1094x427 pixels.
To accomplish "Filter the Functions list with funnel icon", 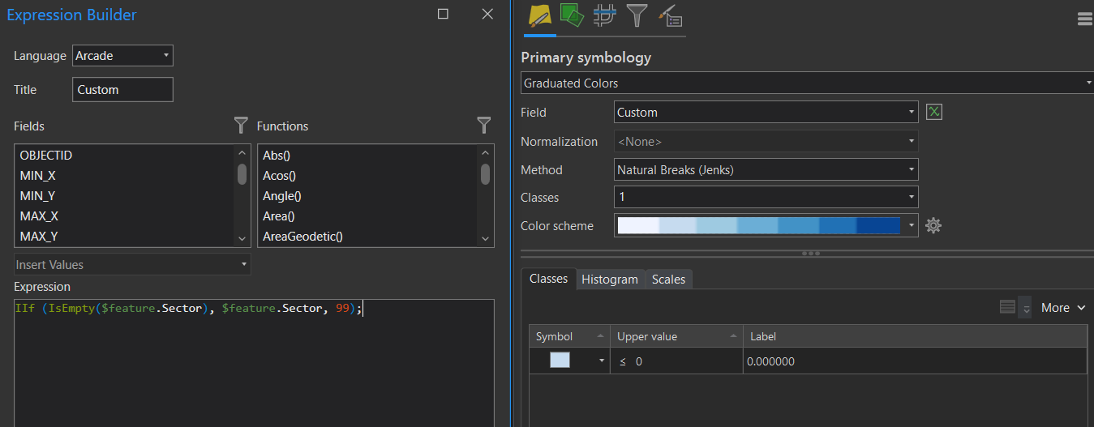I will coord(484,125).
